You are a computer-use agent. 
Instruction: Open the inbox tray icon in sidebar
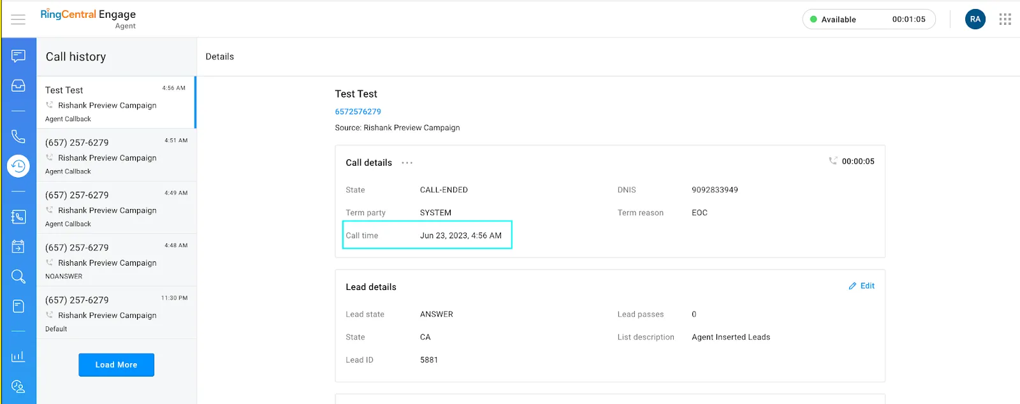click(x=18, y=85)
